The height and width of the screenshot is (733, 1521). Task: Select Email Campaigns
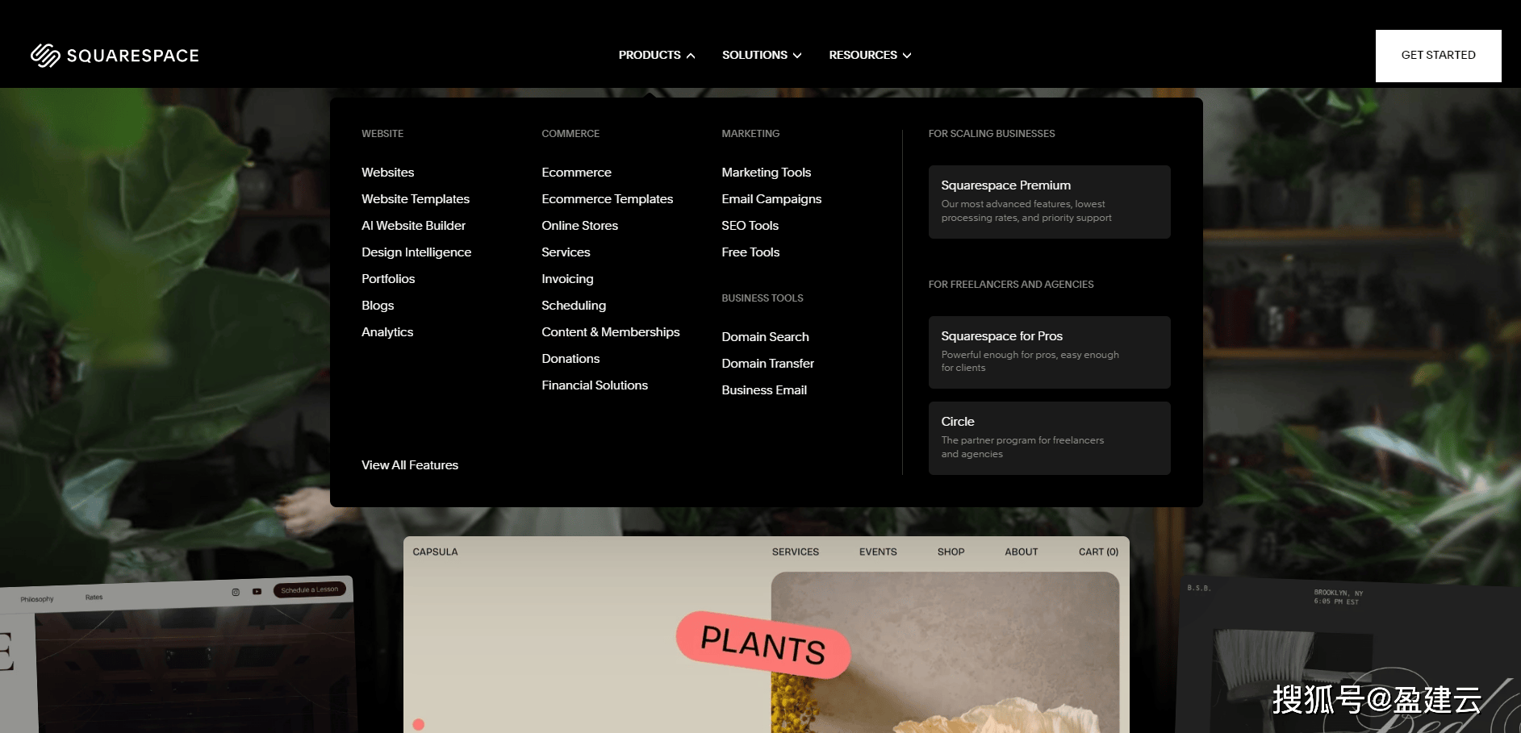(x=772, y=199)
